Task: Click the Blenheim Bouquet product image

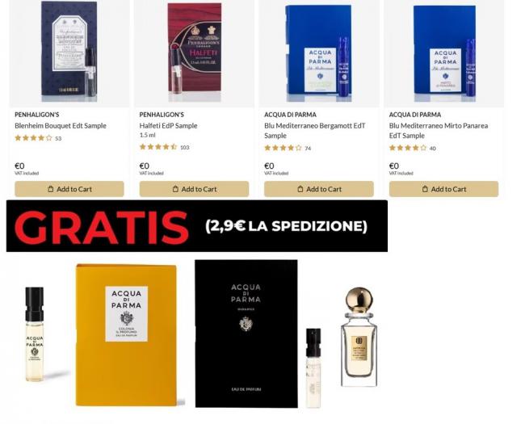Action: [x=69, y=51]
